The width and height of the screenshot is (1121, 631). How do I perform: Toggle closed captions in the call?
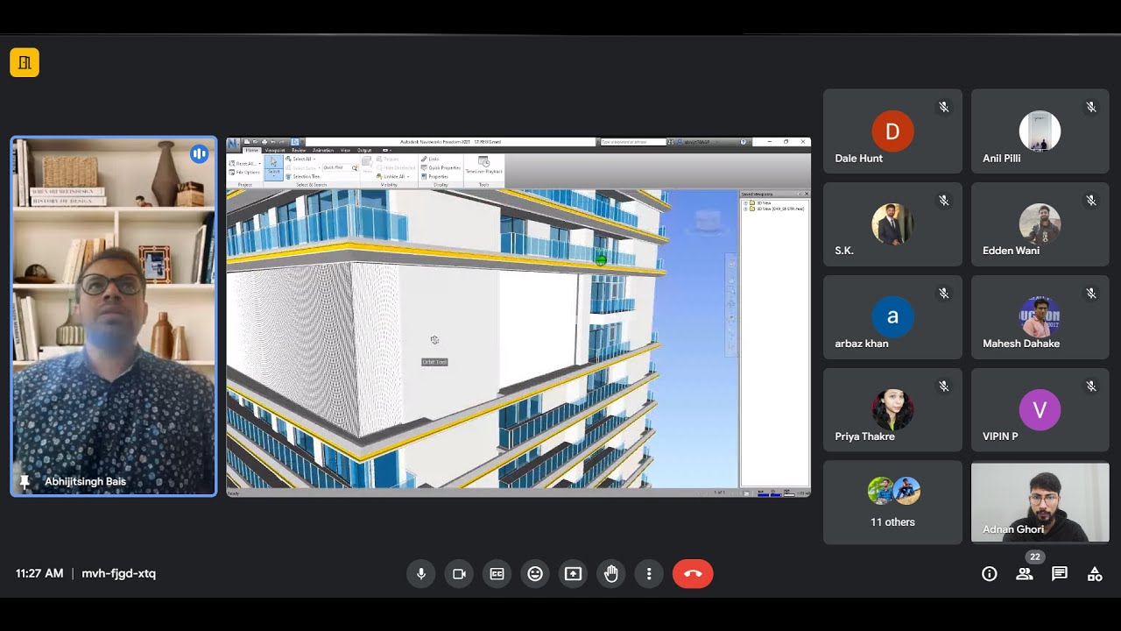[497, 573]
